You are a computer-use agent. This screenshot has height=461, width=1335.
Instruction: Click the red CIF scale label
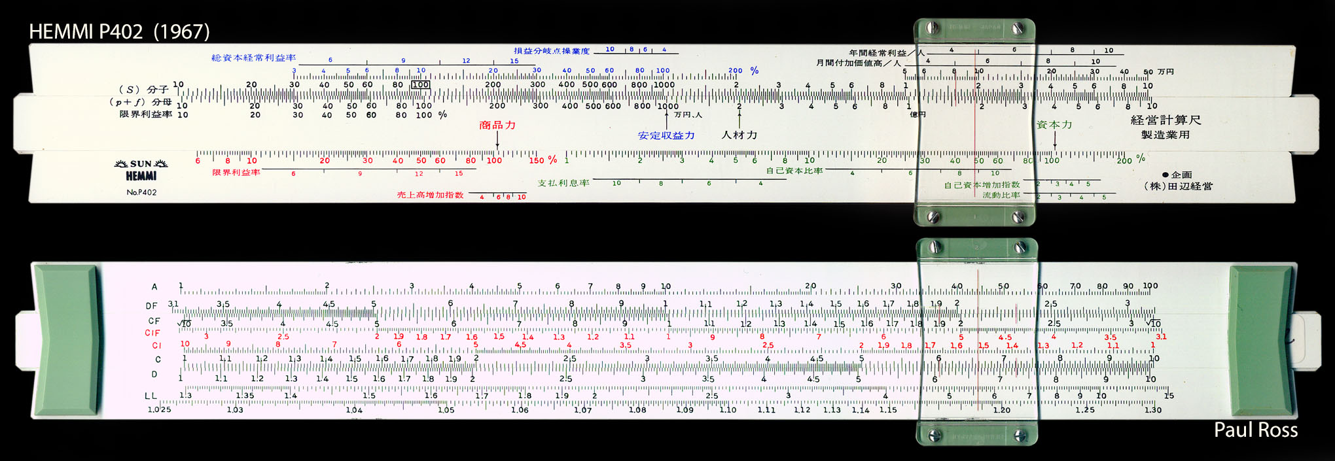[152, 333]
